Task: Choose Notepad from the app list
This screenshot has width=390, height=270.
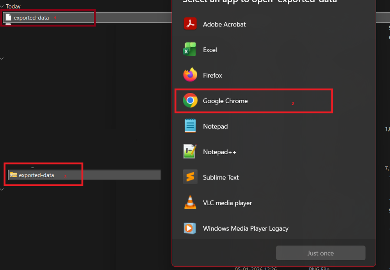Action: click(x=274, y=126)
